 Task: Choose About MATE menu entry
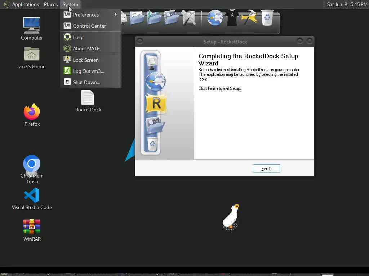(91, 49)
